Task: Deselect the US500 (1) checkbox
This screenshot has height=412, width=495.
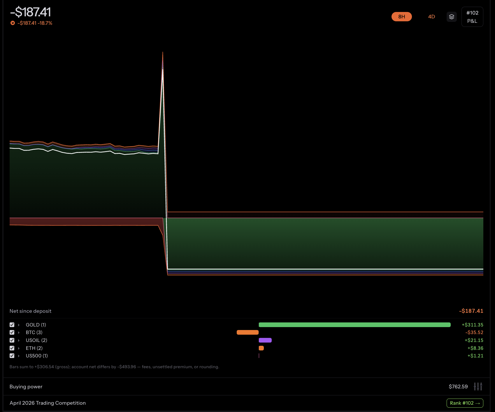Action: (x=12, y=356)
